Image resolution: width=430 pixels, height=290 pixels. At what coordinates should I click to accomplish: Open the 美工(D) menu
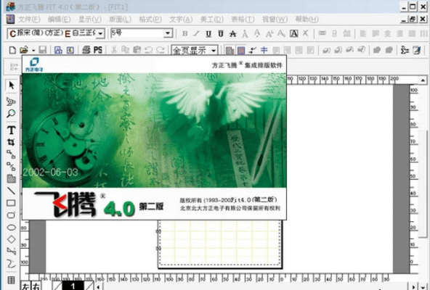211,20
